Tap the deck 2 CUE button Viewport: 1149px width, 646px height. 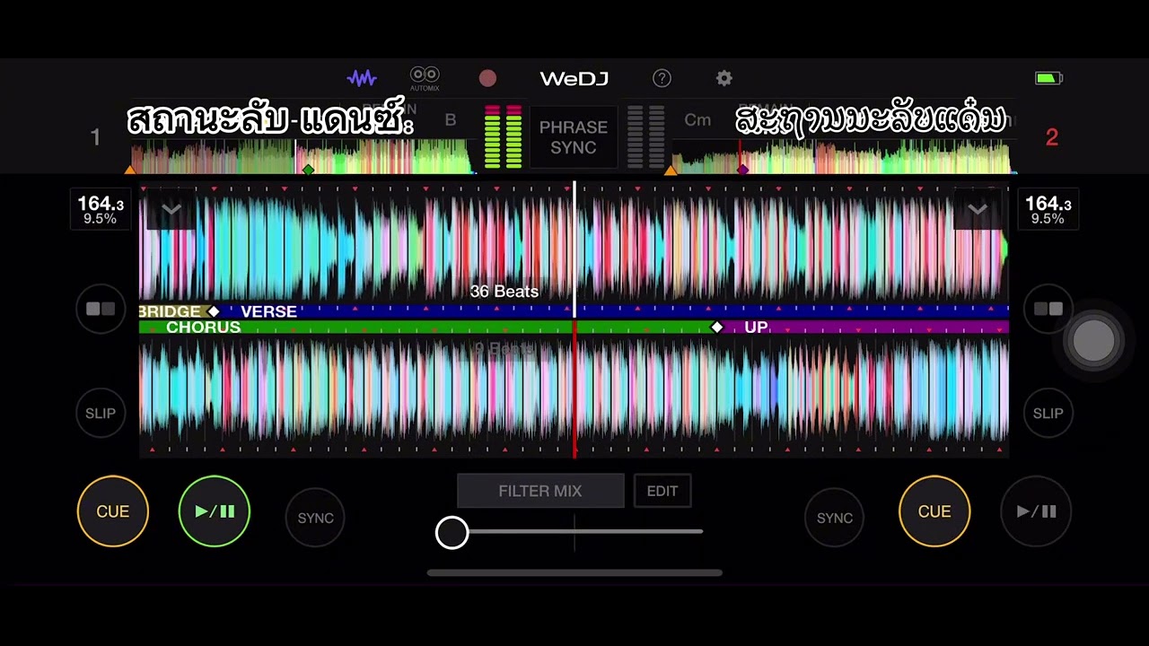click(x=934, y=511)
